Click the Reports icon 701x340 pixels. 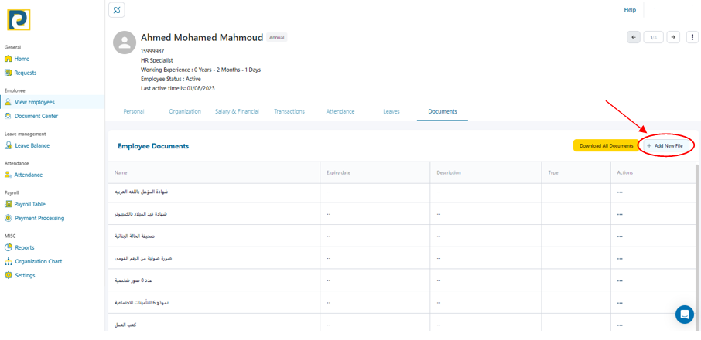pos(9,247)
